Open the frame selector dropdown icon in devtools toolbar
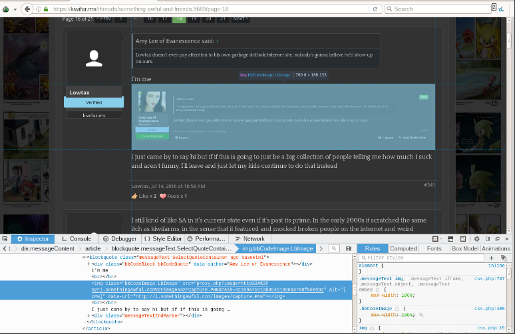 [x=436, y=238]
